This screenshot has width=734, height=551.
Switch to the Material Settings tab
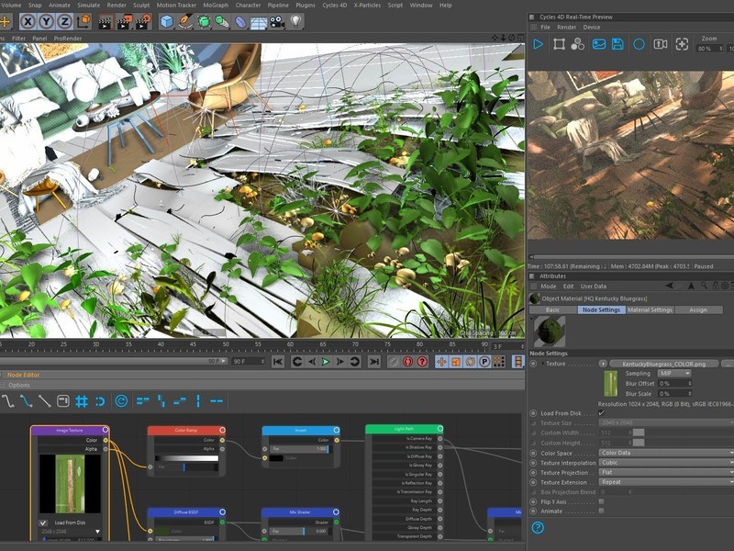point(650,309)
